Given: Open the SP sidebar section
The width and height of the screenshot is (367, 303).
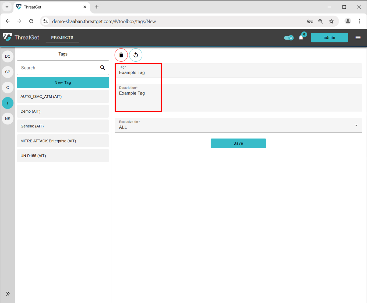Looking at the screenshot, I should [x=8, y=72].
